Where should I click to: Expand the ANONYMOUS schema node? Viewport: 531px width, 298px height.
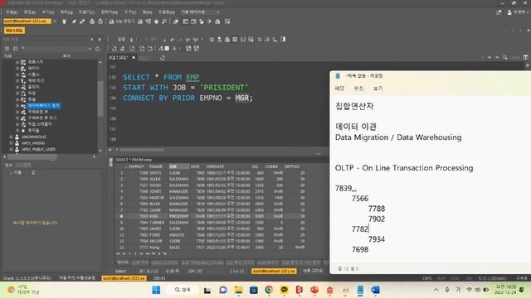(11, 137)
